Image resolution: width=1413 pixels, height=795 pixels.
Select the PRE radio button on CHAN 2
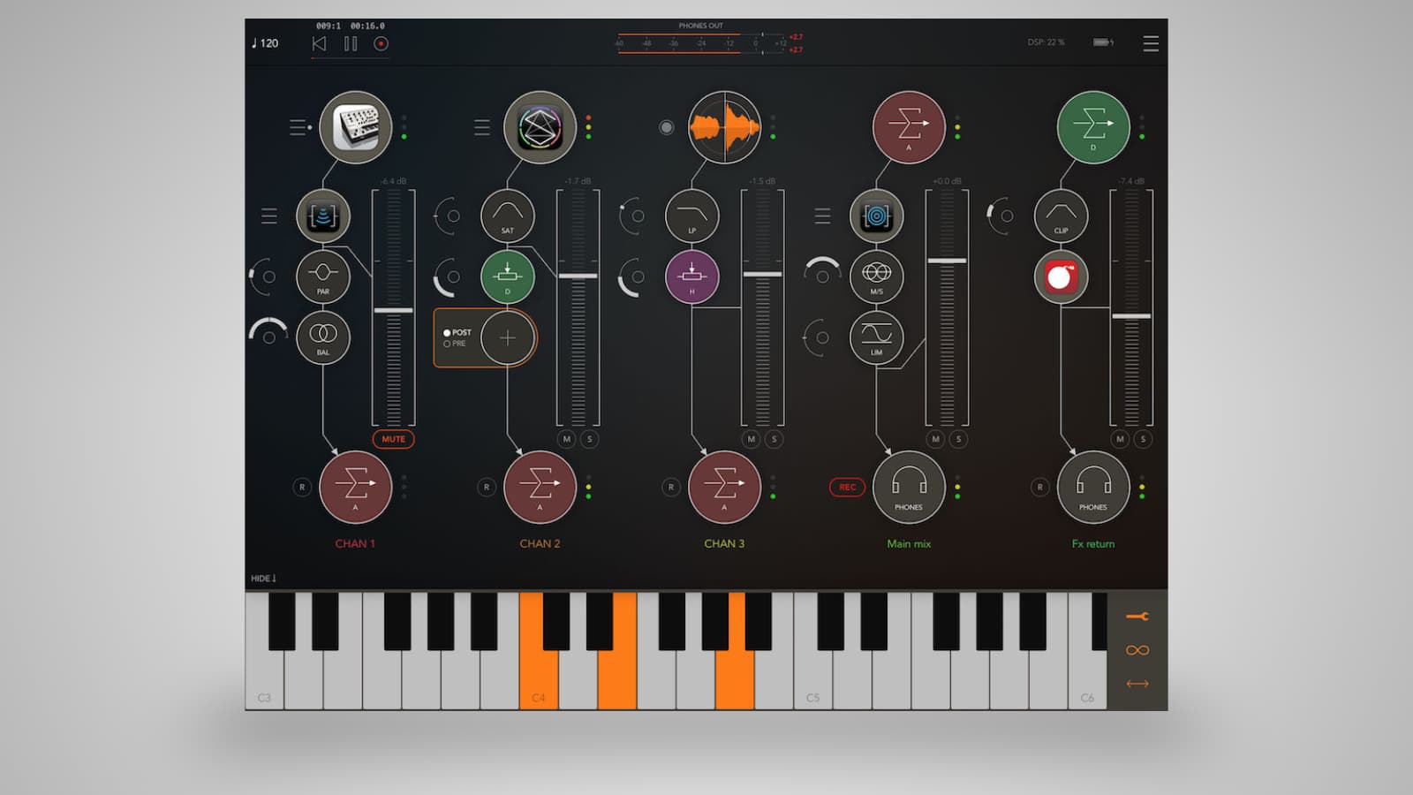(449, 344)
